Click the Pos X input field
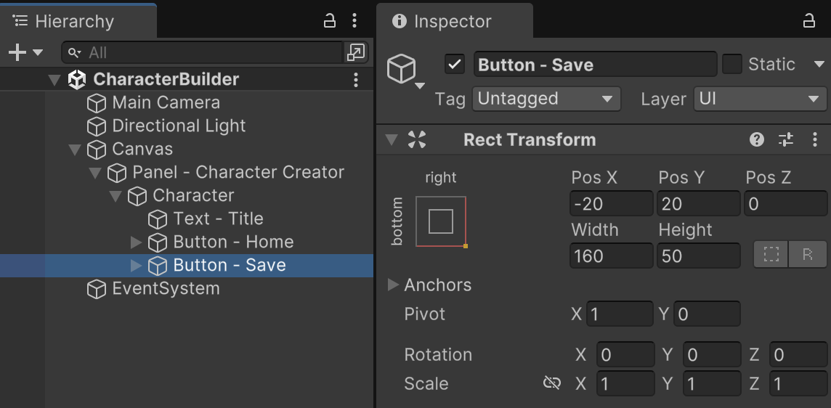The height and width of the screenshot is (408, 831). click(611, 204)
